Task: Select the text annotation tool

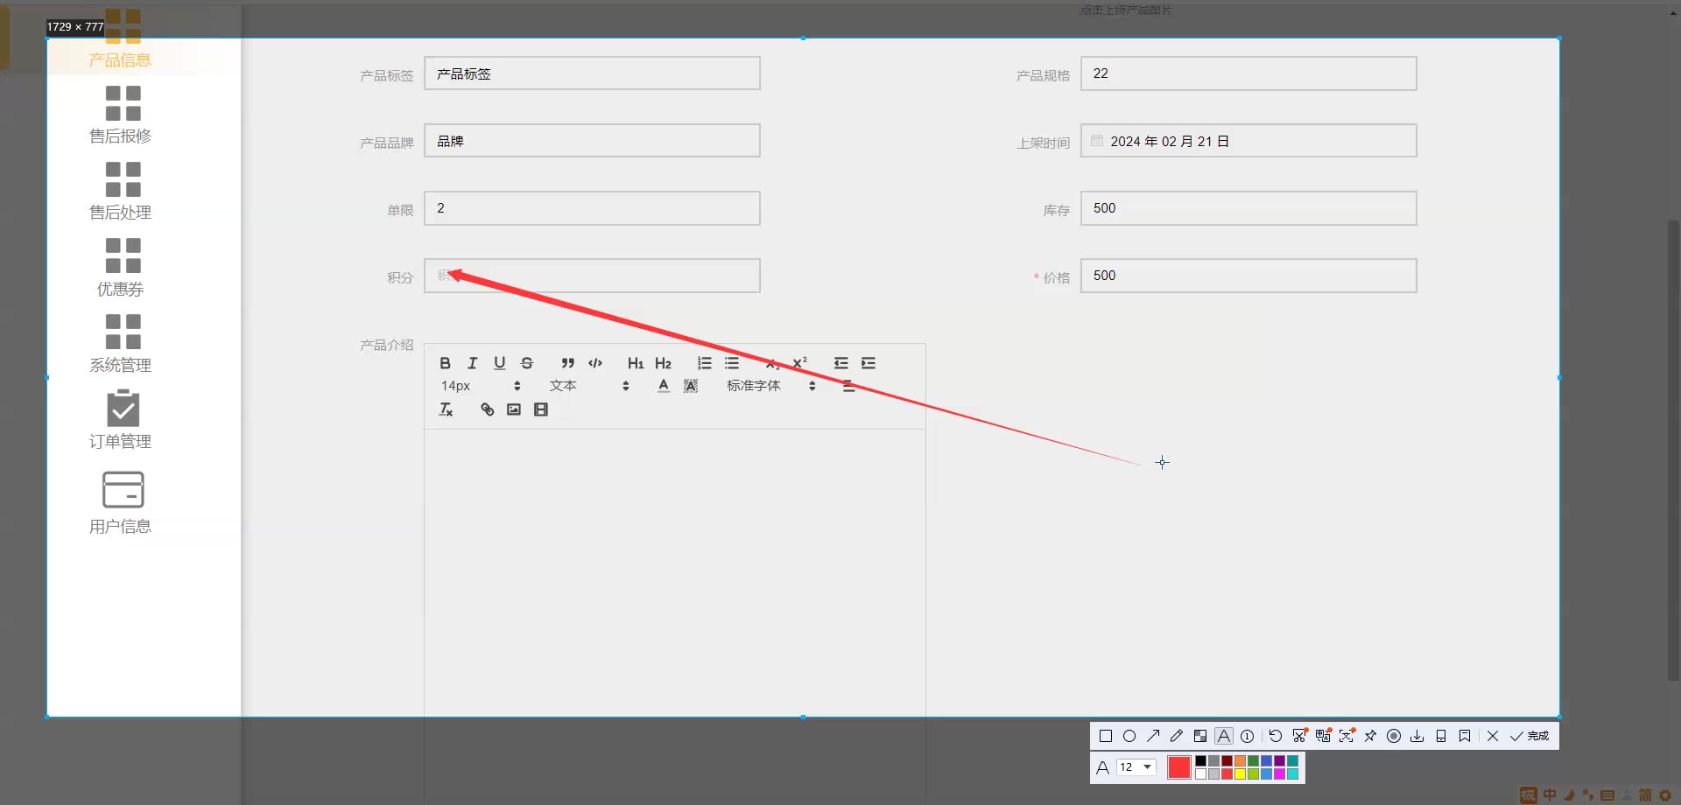Action: tap(1224, 736)
